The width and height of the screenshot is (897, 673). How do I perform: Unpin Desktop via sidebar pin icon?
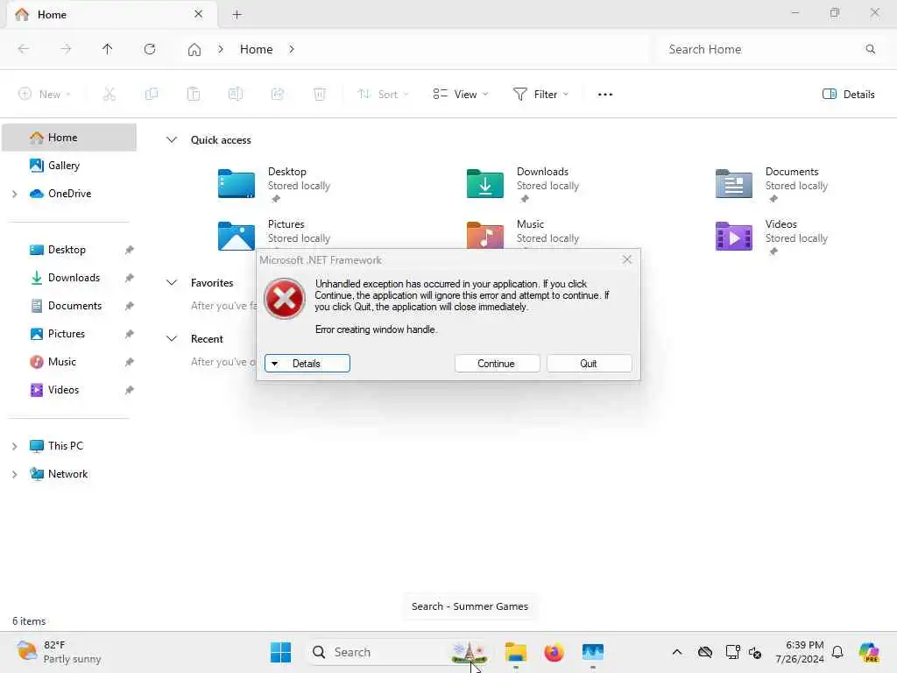[x=130, y=250]
